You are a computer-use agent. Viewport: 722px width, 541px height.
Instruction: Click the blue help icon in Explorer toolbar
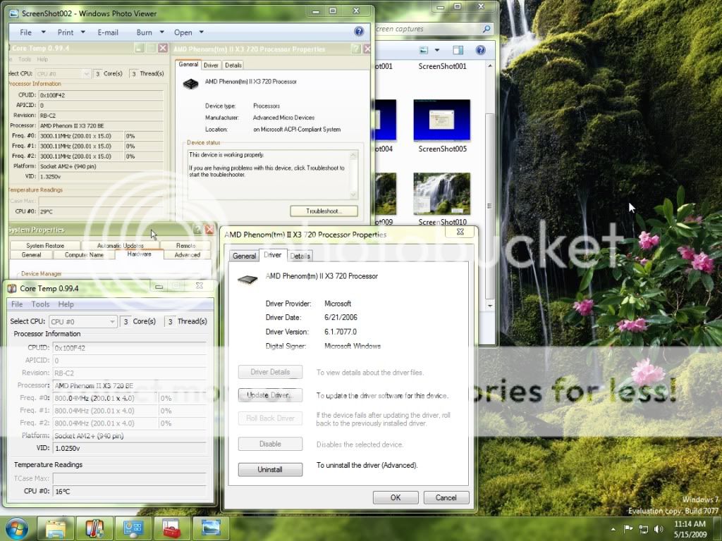click(x=480, y=50)
